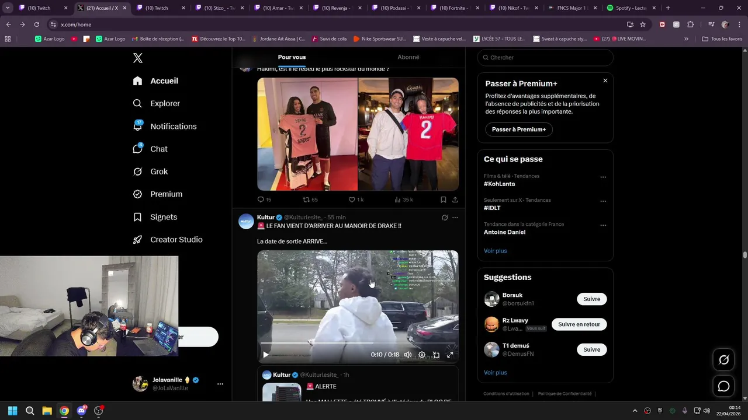Show more bookmarks chevron
The height and width of the screenshot is (420, 748).
686,38
